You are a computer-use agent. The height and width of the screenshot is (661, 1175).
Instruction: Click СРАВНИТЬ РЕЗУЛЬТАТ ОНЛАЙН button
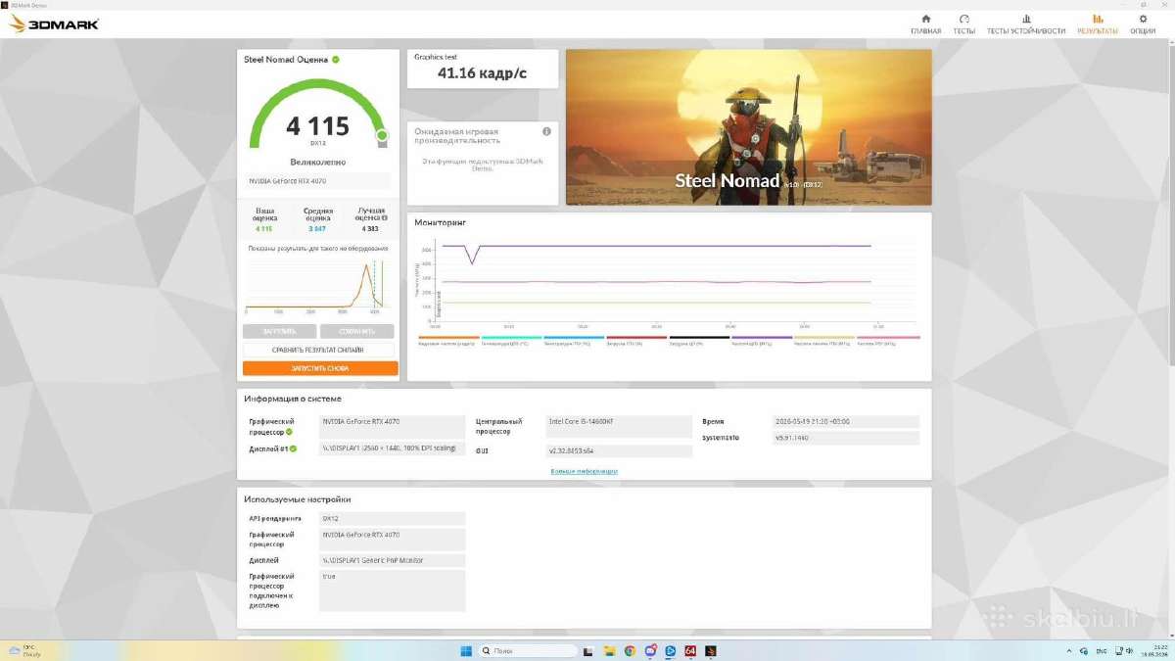[318, 350]
